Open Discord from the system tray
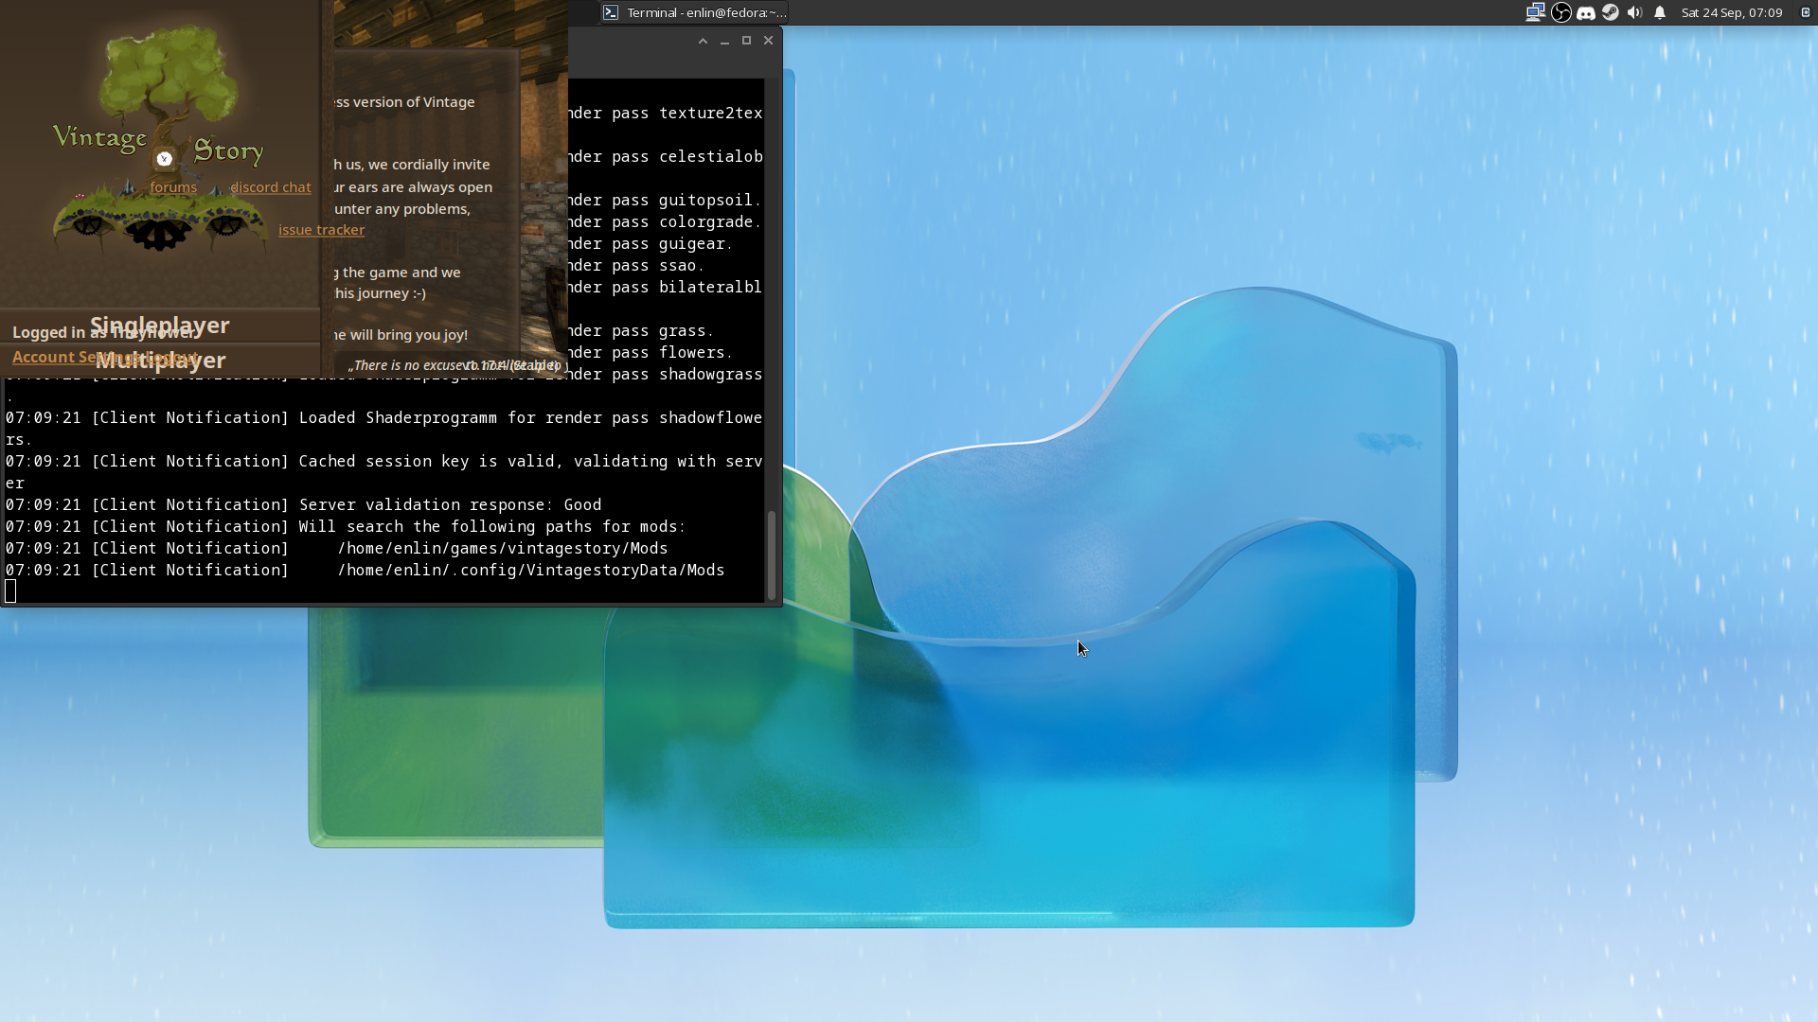This screenshot has height=1022, width=1818. pyautogui.click(x=1586, y=12)
